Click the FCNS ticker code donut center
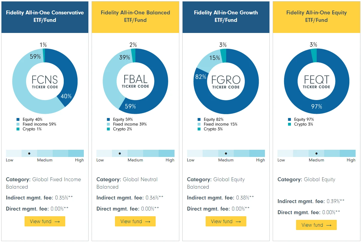Image resolution: width=361 pixels, height=242 pixels. (45, 81)
